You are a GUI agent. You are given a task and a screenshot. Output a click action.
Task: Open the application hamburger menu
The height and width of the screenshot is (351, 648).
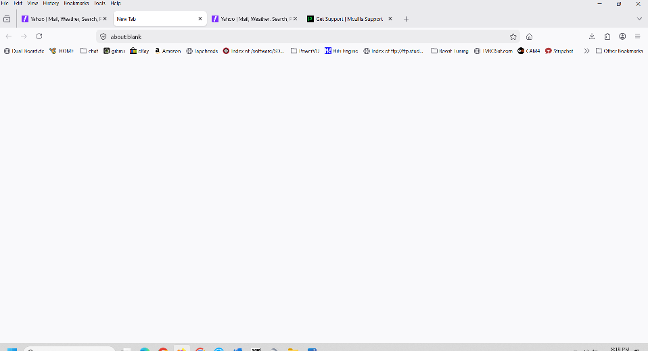638,36
